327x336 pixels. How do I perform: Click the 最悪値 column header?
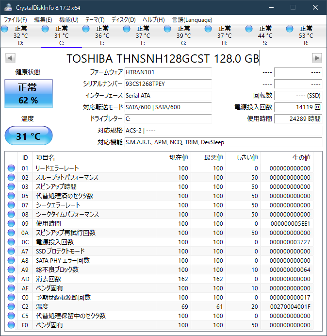(x=208, y=158)
